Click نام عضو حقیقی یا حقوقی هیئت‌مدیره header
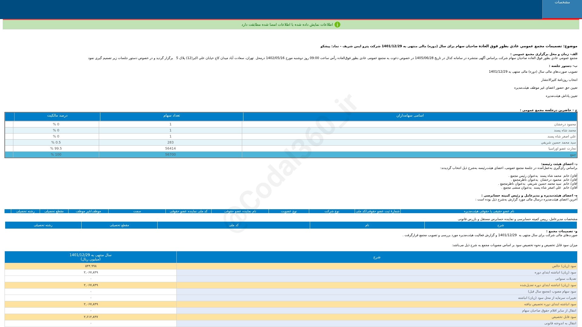The width and height of the screenshot is (582, 327). [x=489, y=211]
